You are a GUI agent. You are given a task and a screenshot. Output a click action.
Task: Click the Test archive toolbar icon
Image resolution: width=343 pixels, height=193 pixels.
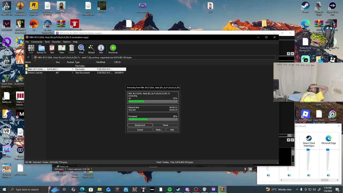coord(52,49)
